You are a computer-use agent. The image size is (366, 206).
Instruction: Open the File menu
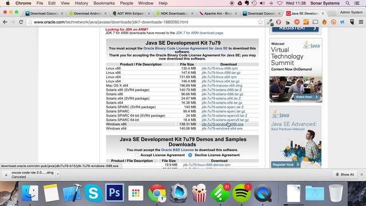pos(39,3)
